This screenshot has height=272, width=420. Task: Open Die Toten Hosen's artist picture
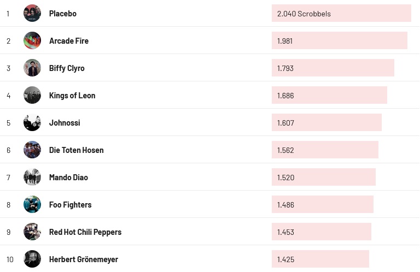[x=32, y=150]
